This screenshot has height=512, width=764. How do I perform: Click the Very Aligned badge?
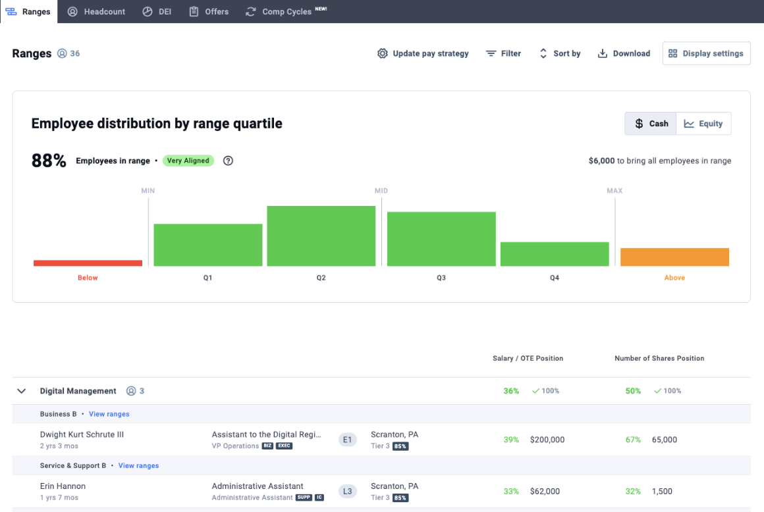[188, 161]
